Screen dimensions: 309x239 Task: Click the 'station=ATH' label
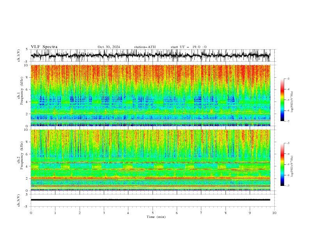pyautogui.click(x=145, y=47)
